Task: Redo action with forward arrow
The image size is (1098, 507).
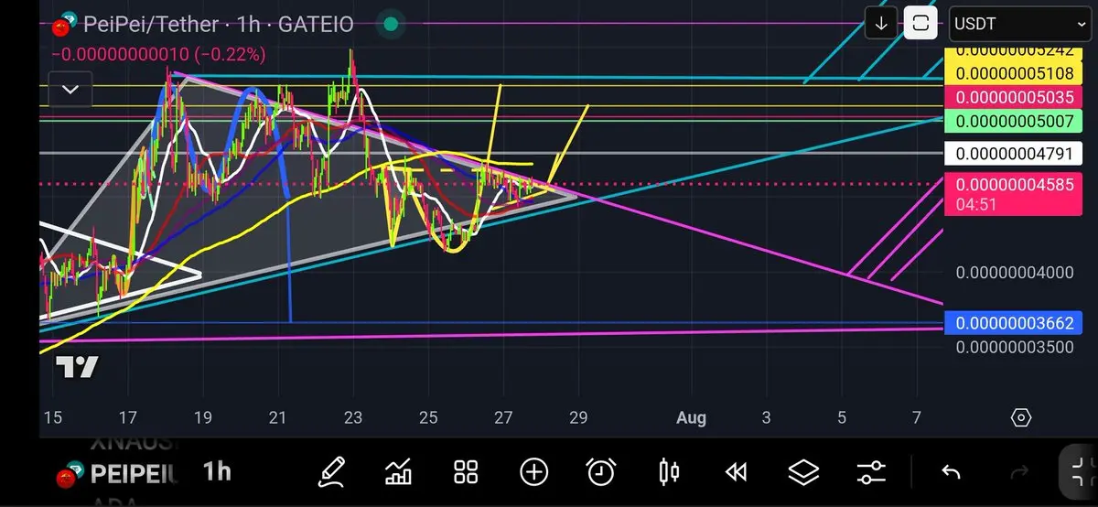Action: coord(1019,472)
